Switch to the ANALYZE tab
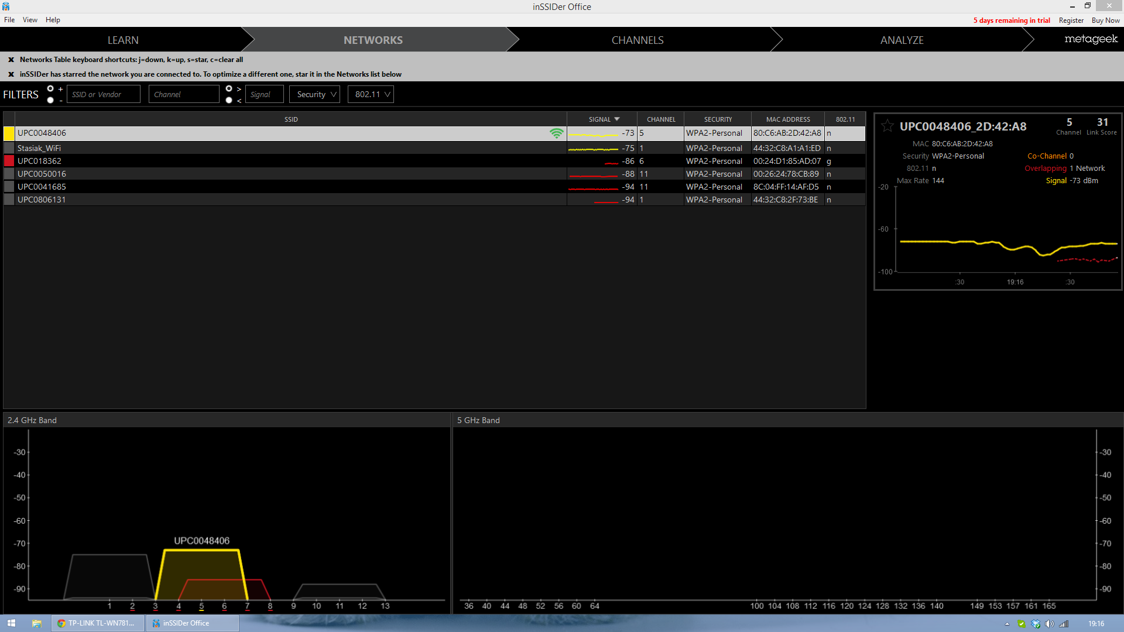The image size is (1124, 632). point(902,40)
